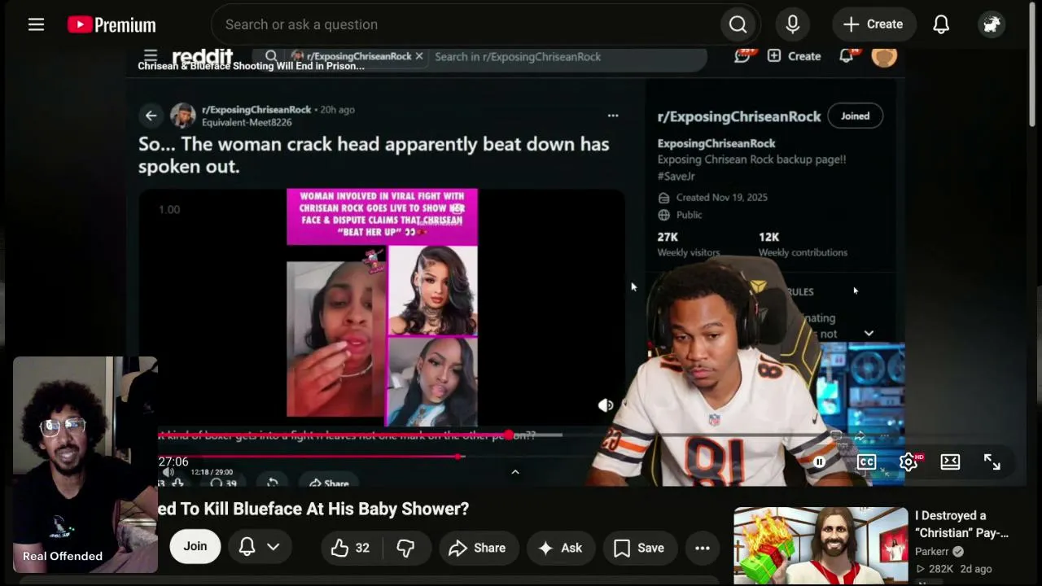Click the pink viral fight collage image
Image resolution: width=1042 pixels, height=586 pixels.
[382, 308]
